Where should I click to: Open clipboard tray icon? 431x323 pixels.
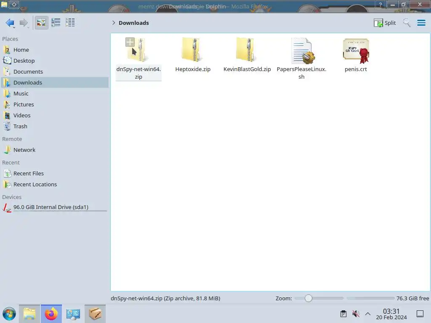[x=343, y=314]
